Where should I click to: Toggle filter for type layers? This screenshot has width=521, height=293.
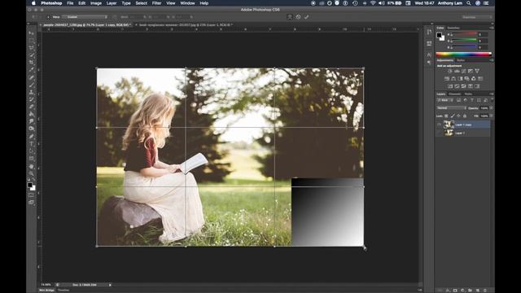coord(472,100)
